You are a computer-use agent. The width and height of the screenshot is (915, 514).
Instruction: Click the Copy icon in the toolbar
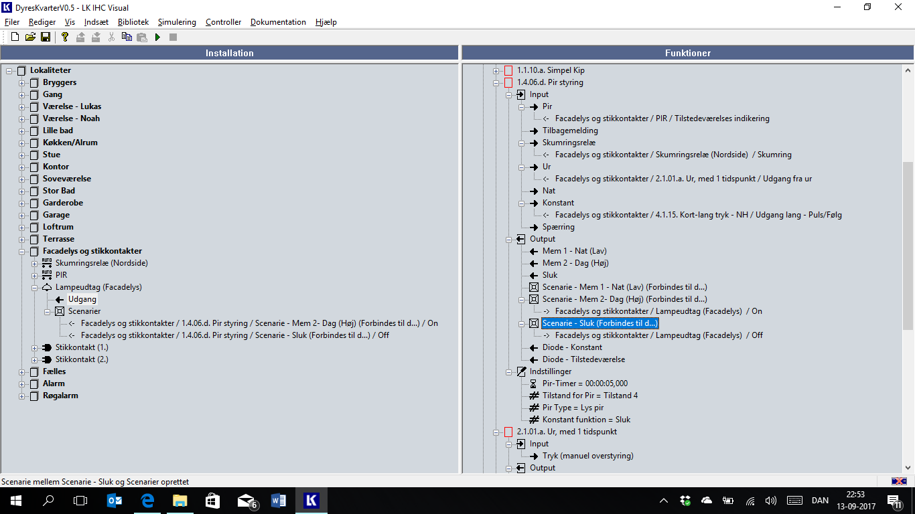click(127, 37)
